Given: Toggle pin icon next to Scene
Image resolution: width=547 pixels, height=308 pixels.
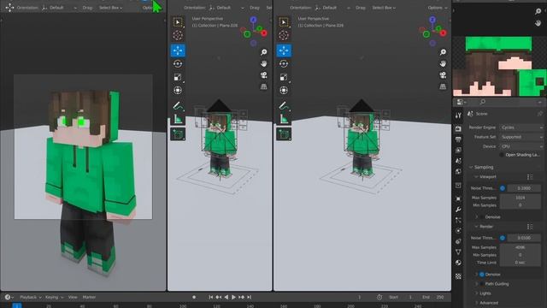Looking at the screenshot, I should 539,114.
